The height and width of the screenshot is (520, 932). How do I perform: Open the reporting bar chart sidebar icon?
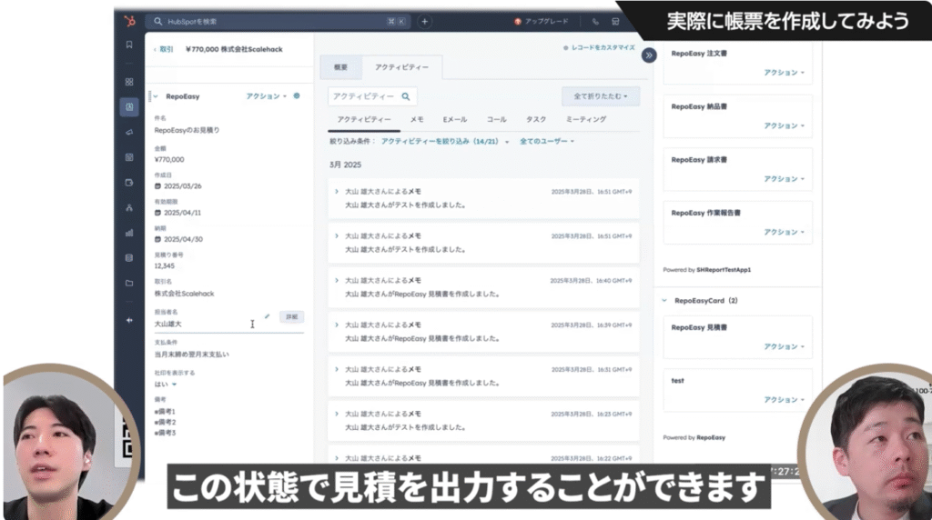(x=129, y=233)
